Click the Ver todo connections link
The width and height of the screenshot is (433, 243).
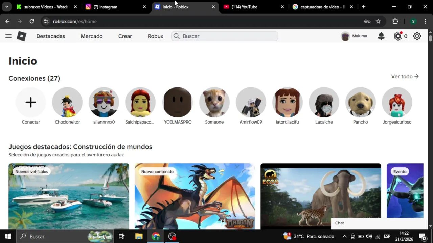click(405, 77)
